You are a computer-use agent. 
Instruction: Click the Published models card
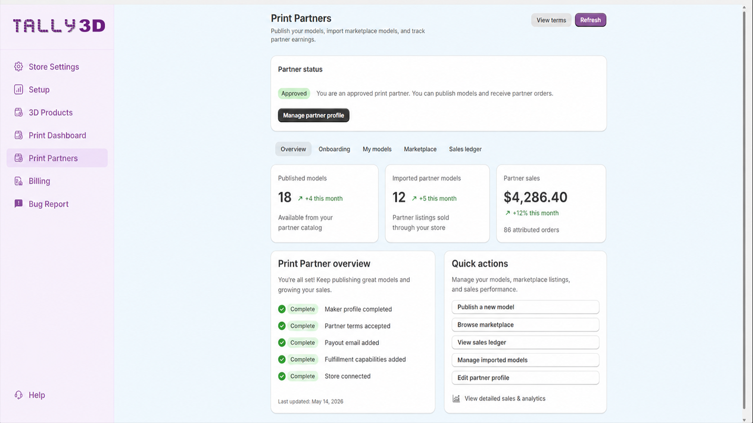[324, 204]
